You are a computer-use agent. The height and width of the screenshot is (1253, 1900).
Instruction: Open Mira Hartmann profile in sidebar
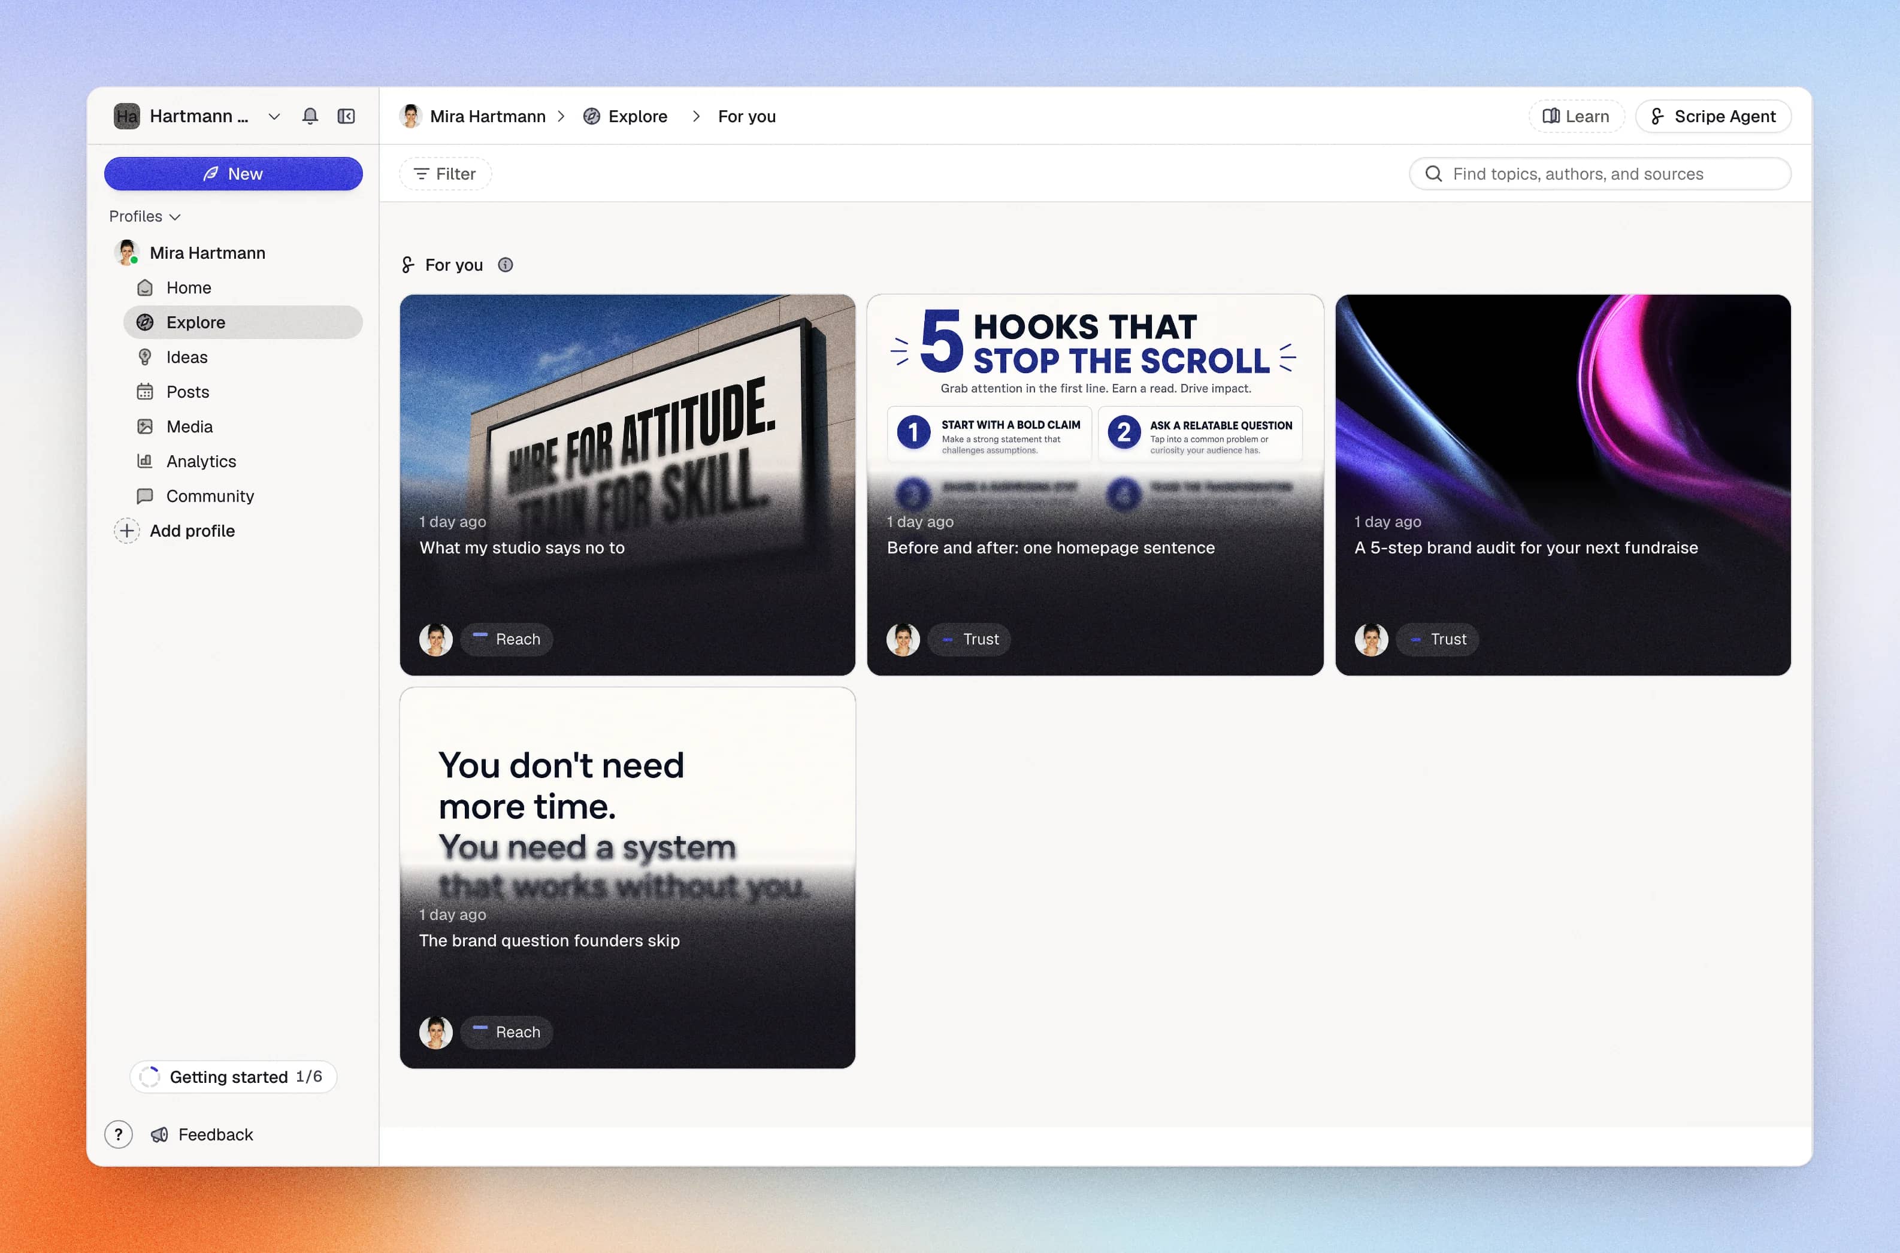tap(207, 253)
